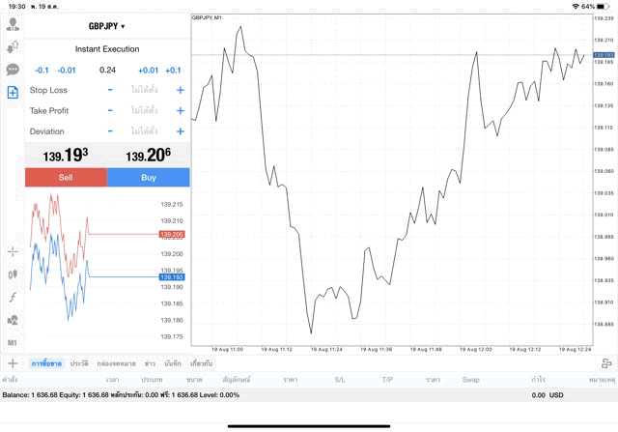Click the plus icon beside bottom tabs

[13, 363]
